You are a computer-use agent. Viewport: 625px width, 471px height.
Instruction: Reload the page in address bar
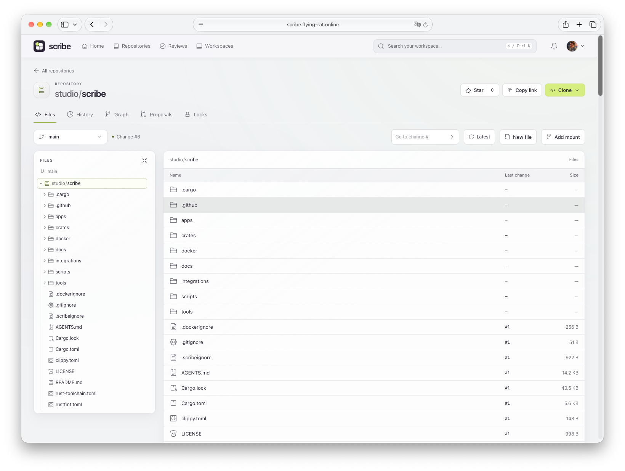click(x=426, y=24)
